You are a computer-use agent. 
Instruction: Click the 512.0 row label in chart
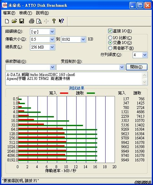click(x=14, y=143)
